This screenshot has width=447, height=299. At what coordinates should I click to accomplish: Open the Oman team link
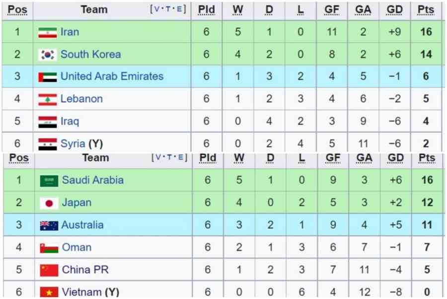click(76, 247)
